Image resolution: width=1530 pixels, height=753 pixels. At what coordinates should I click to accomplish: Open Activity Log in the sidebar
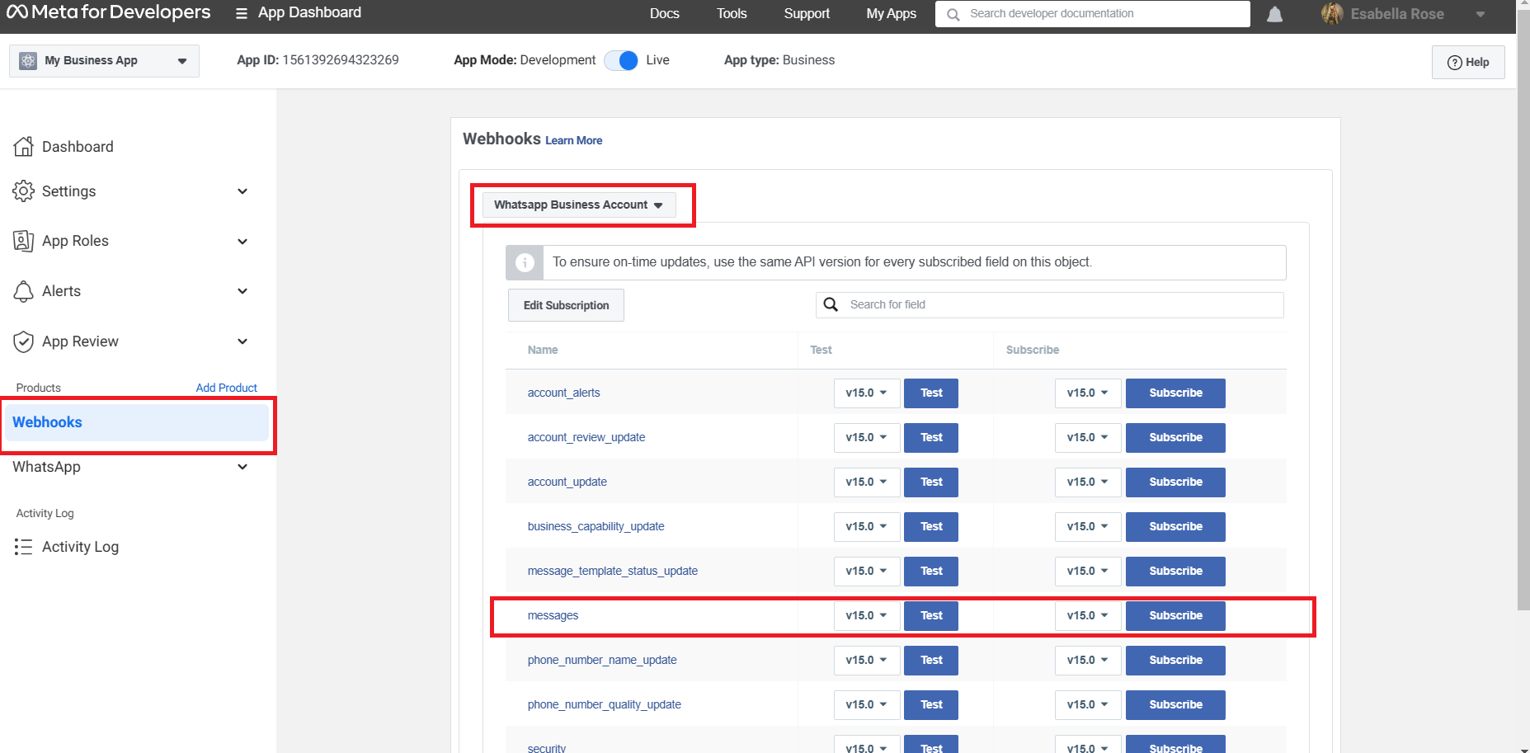80,547
